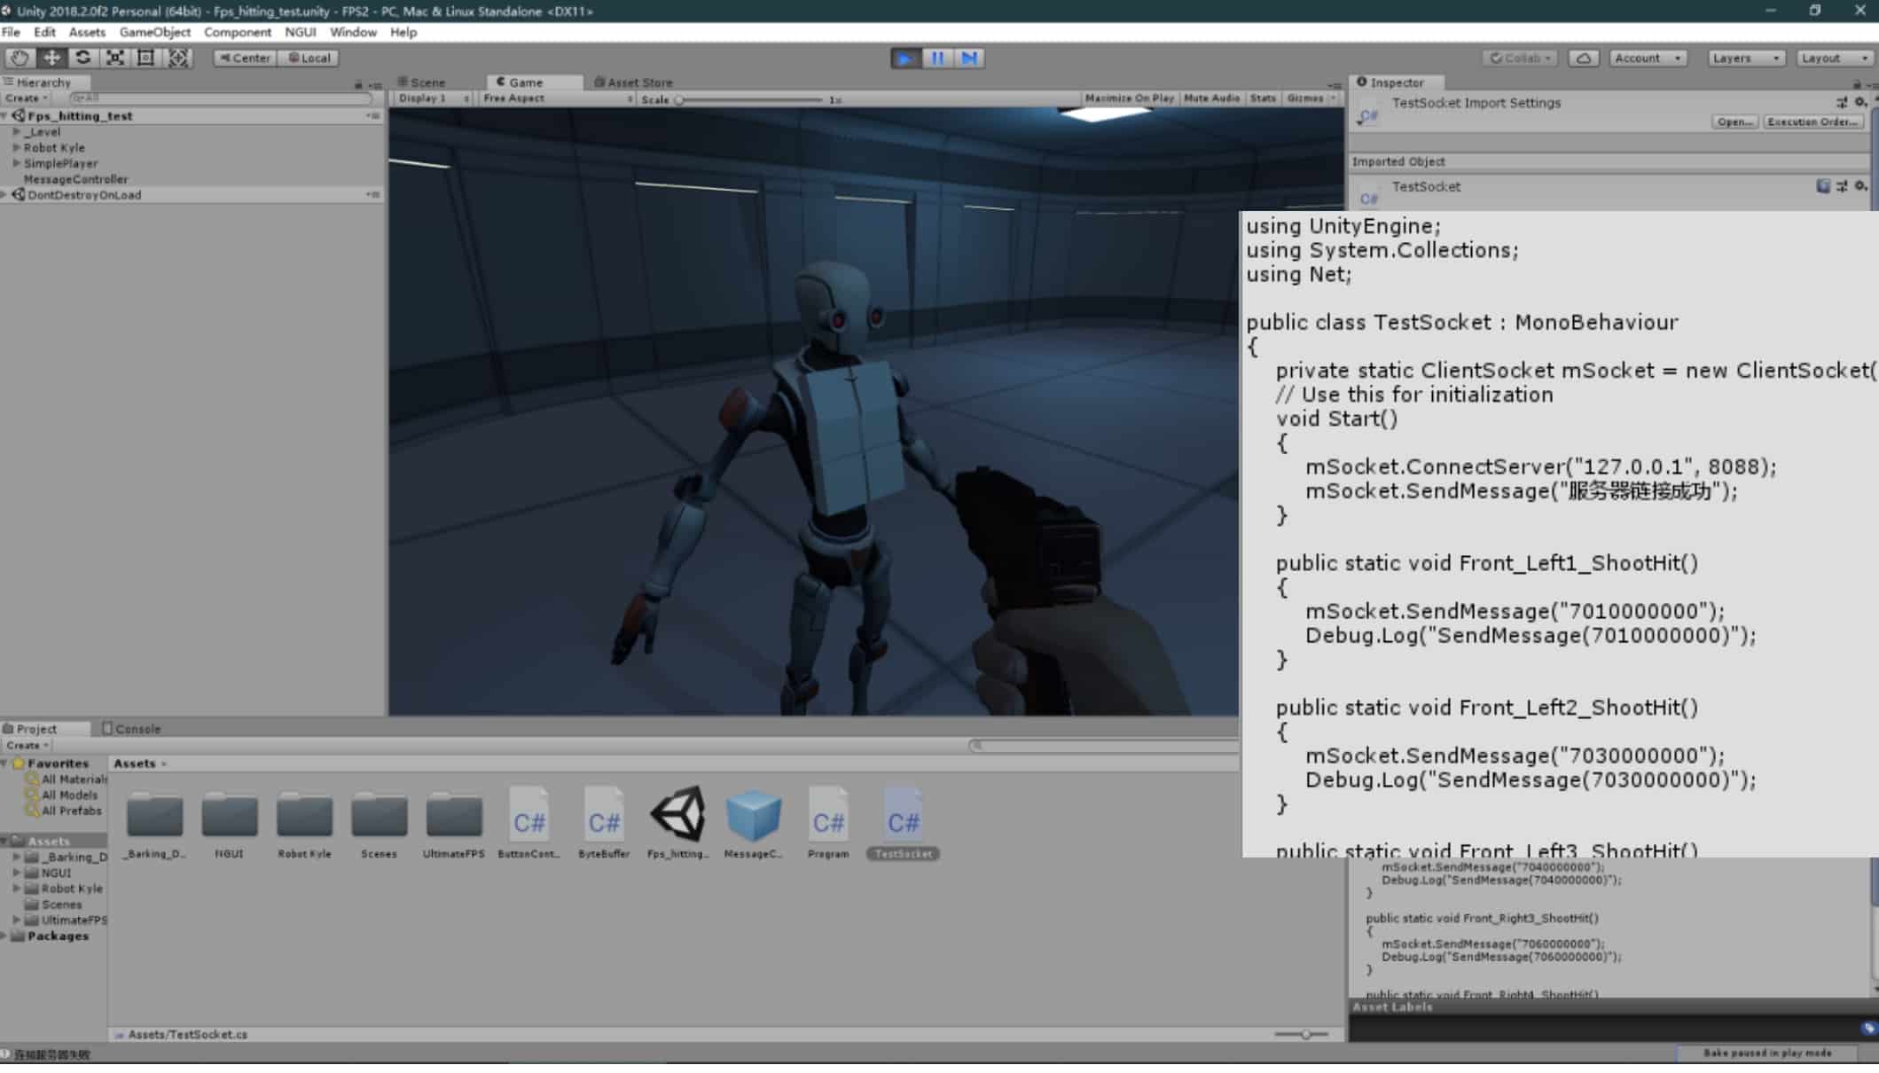
Task: Expand the Packages folder
Action: [5, 936]
